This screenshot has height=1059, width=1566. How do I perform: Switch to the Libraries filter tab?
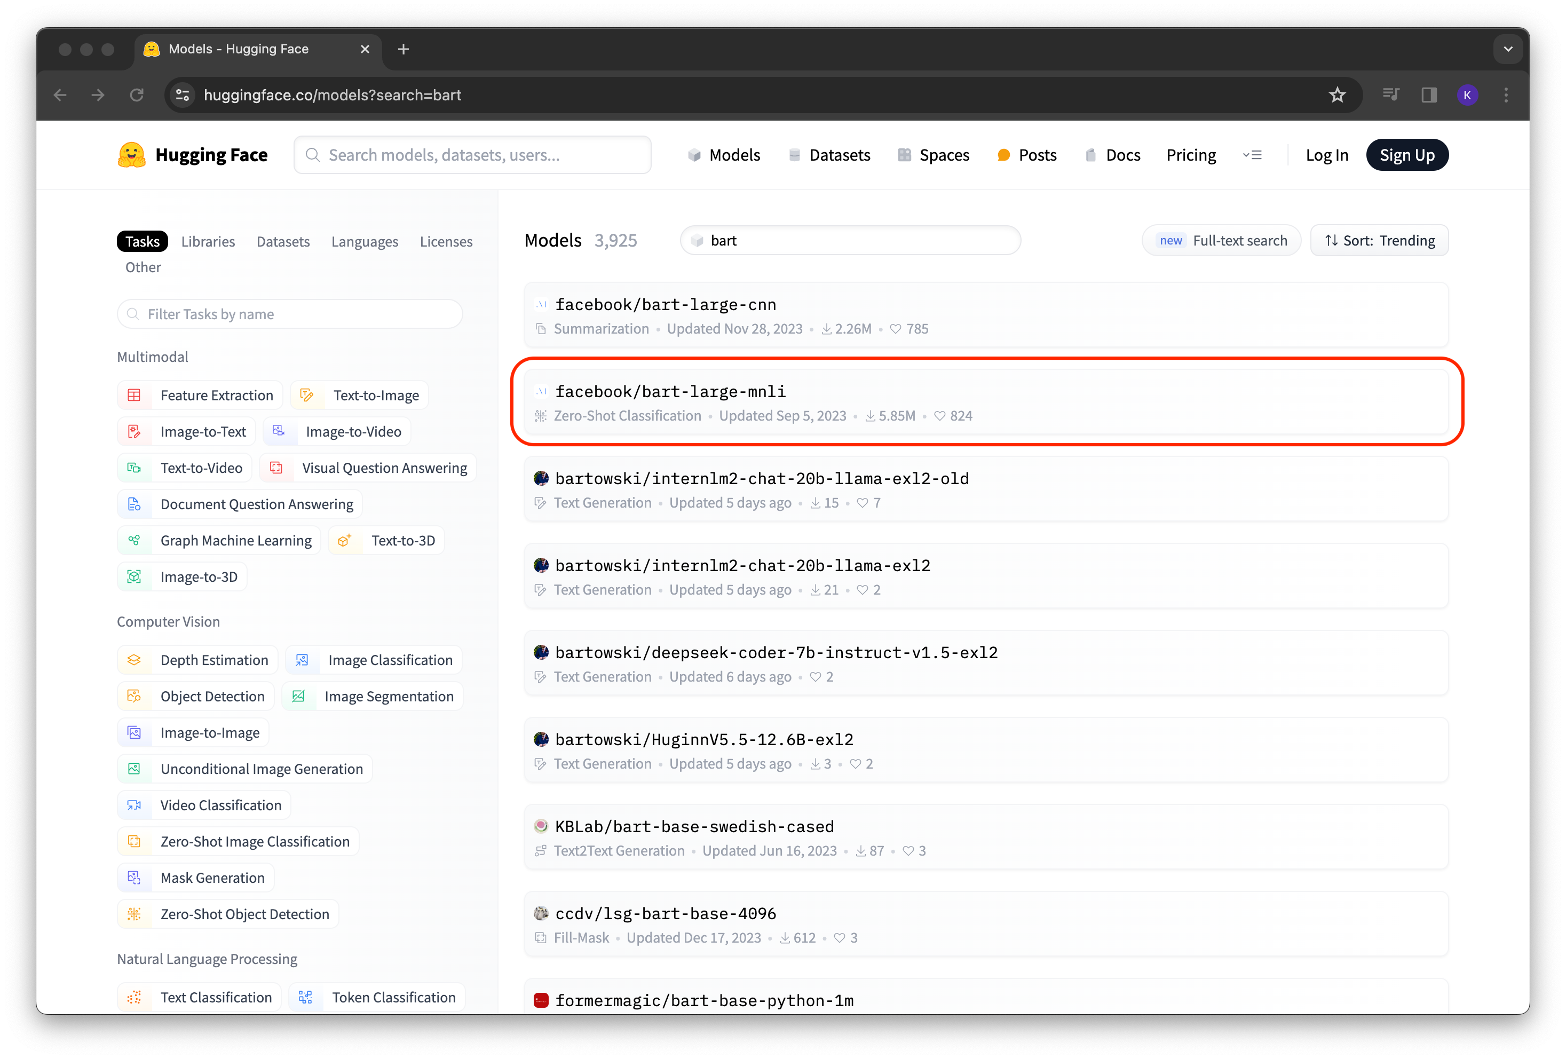tap(208, 241)
